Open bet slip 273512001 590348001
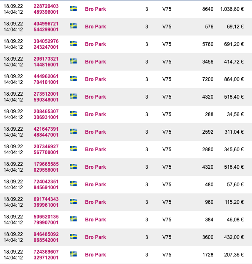252x264 pixels. [46, 97]
